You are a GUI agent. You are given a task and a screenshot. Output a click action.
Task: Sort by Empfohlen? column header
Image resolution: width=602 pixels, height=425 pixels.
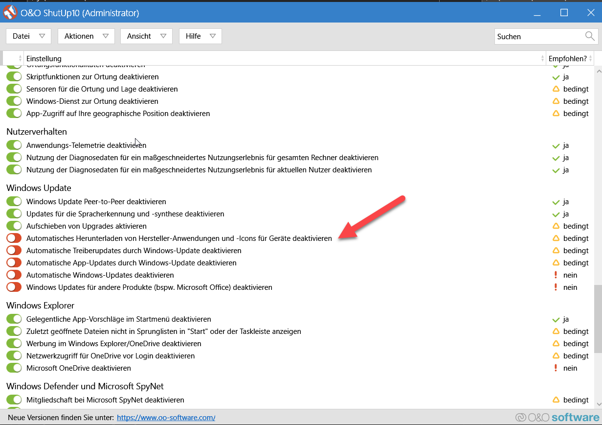tap(570, 58)
